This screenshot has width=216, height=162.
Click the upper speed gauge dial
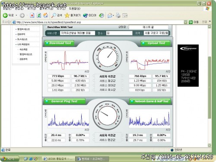(x=107, y=57)
